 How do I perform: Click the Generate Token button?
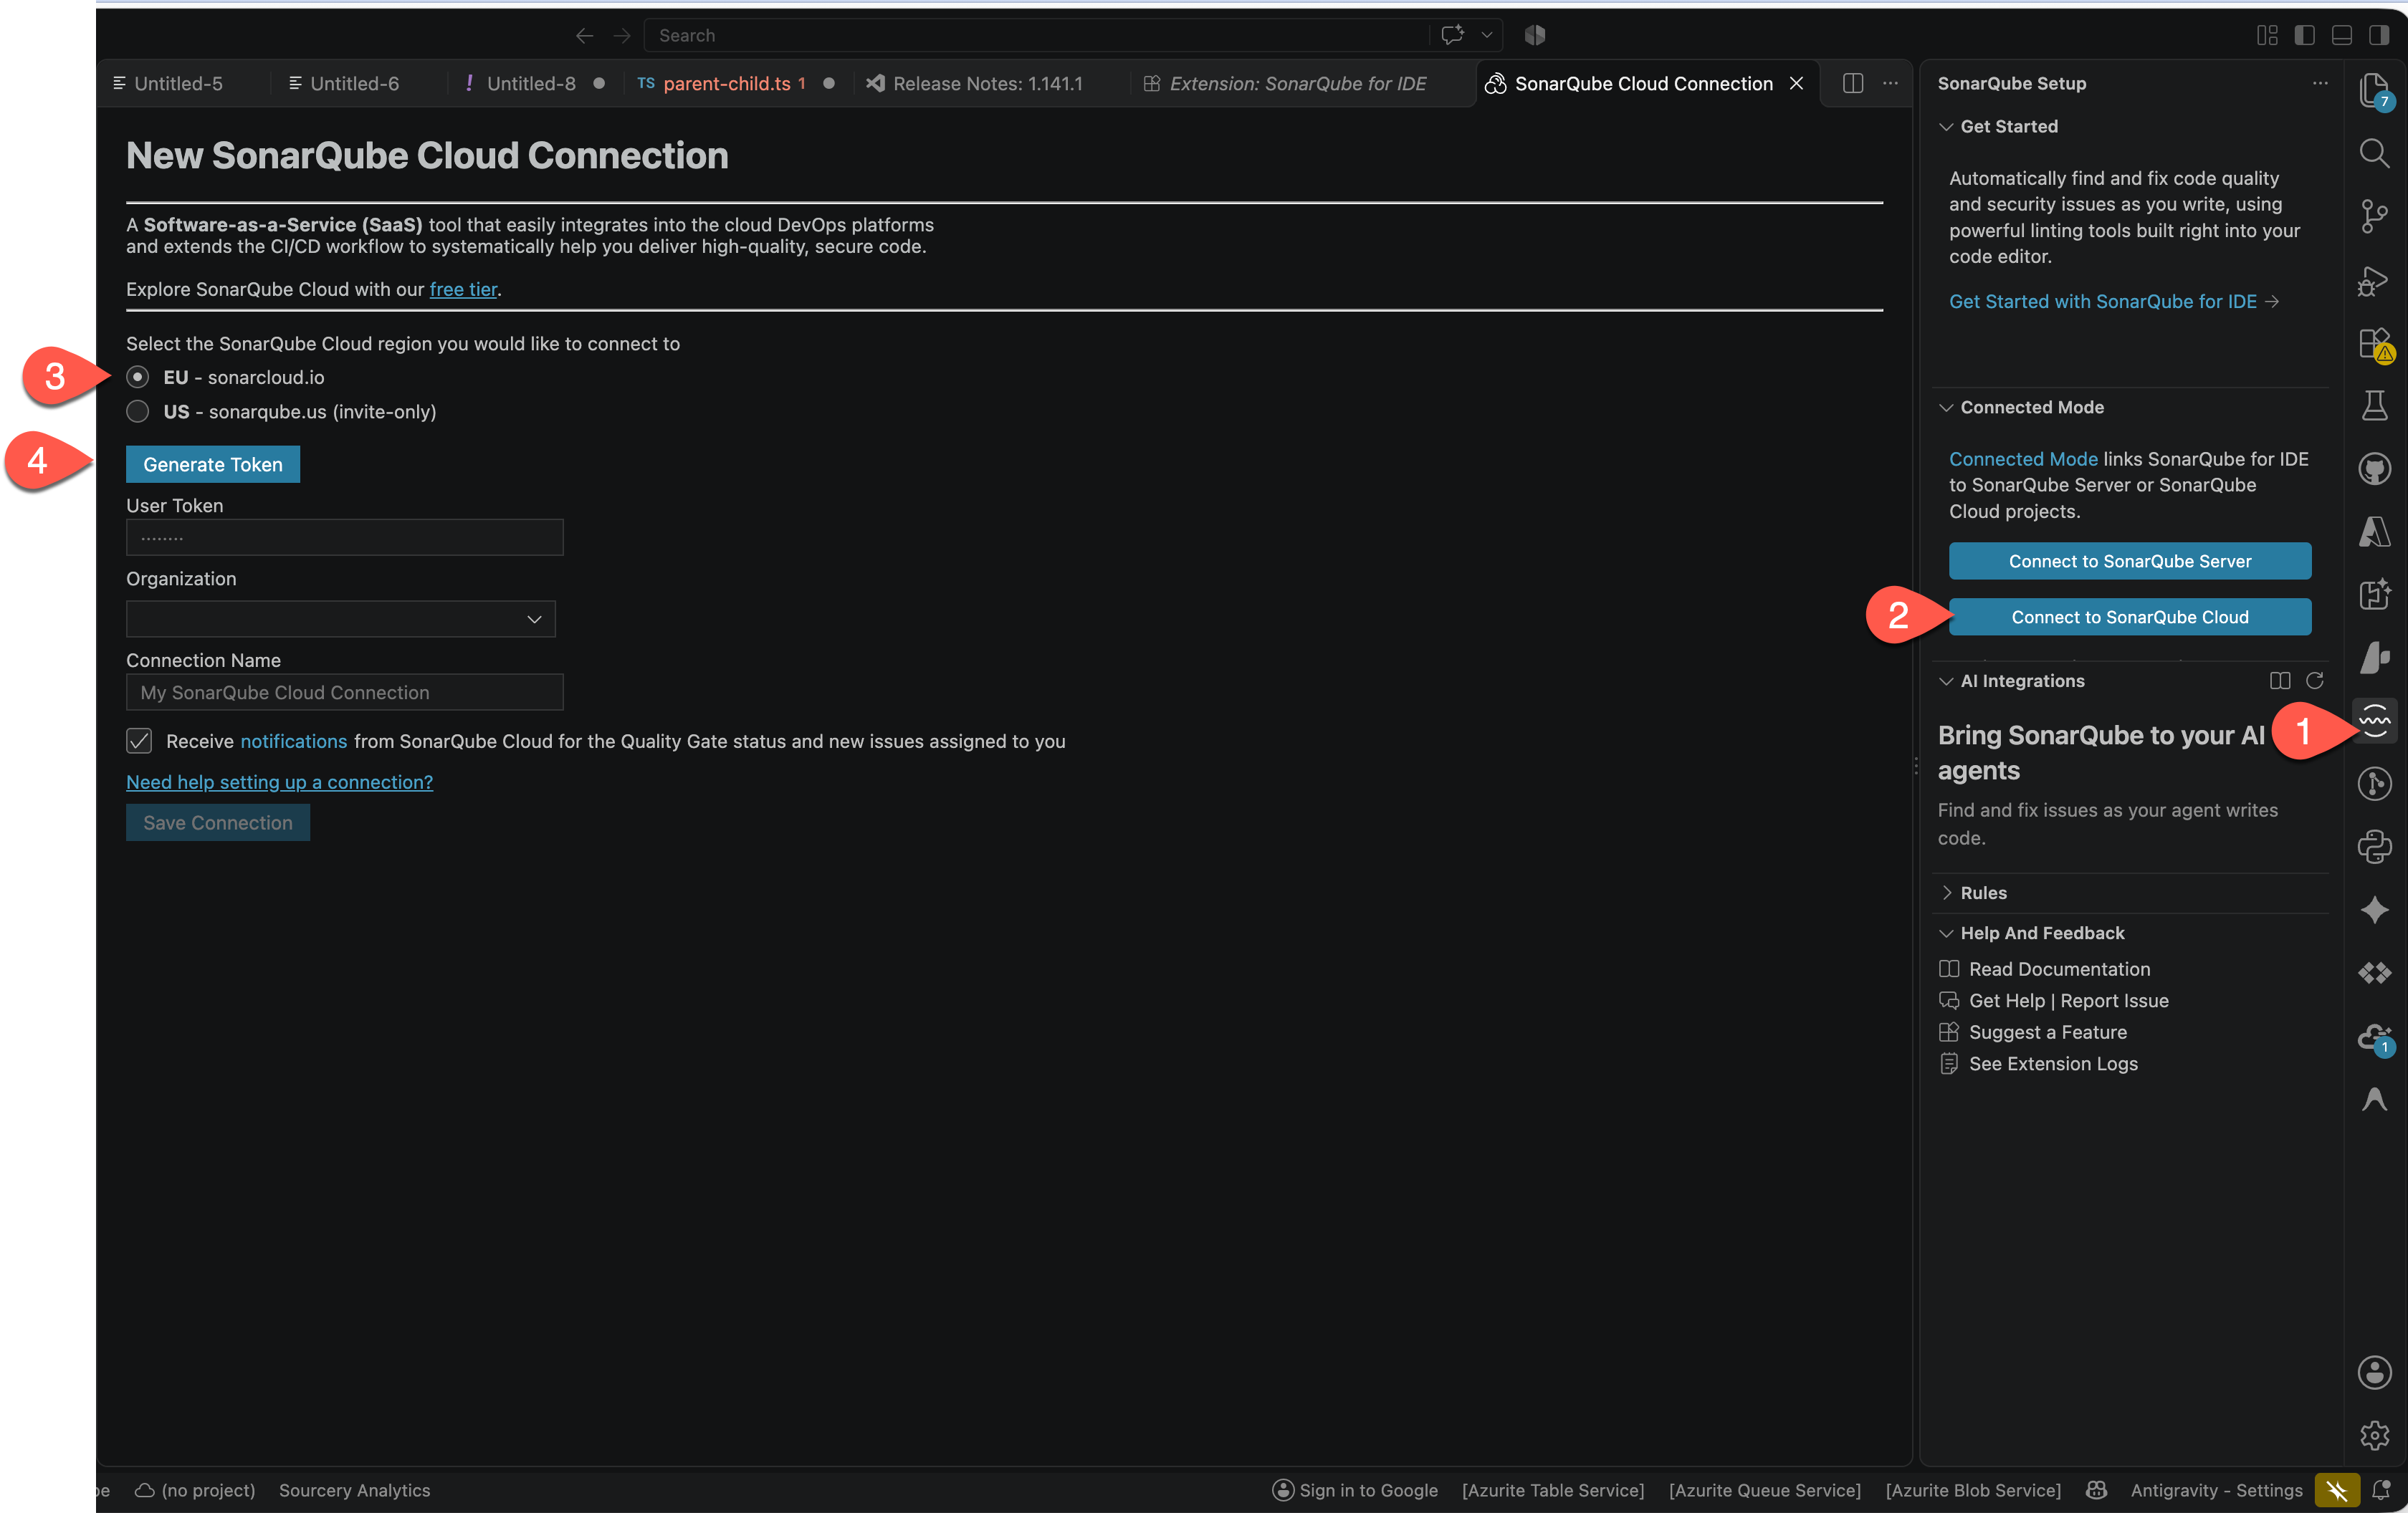pos(213,463)
